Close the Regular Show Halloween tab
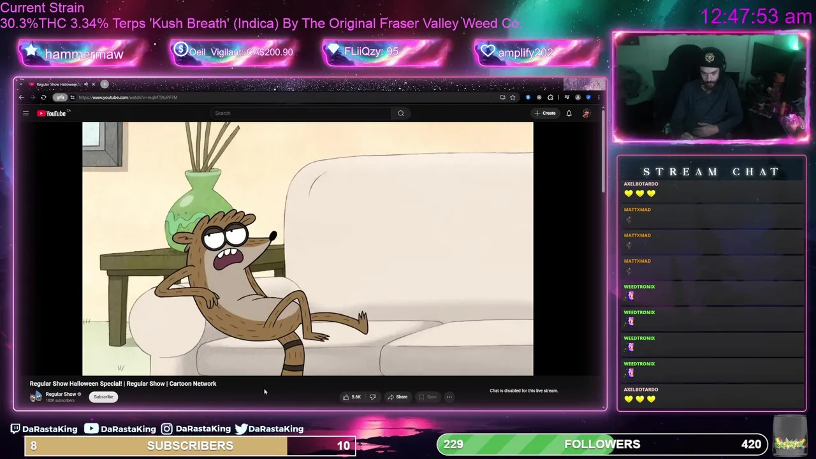The height and width of the screenshot is (459, 816). pyautogui.click(x=93, y=84)
